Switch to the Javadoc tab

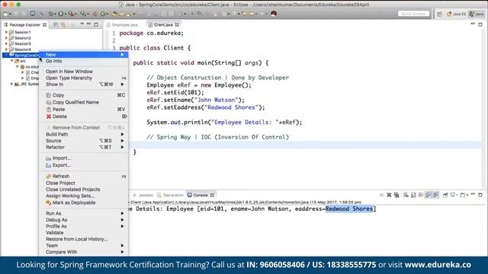click(x=143, y=195)
